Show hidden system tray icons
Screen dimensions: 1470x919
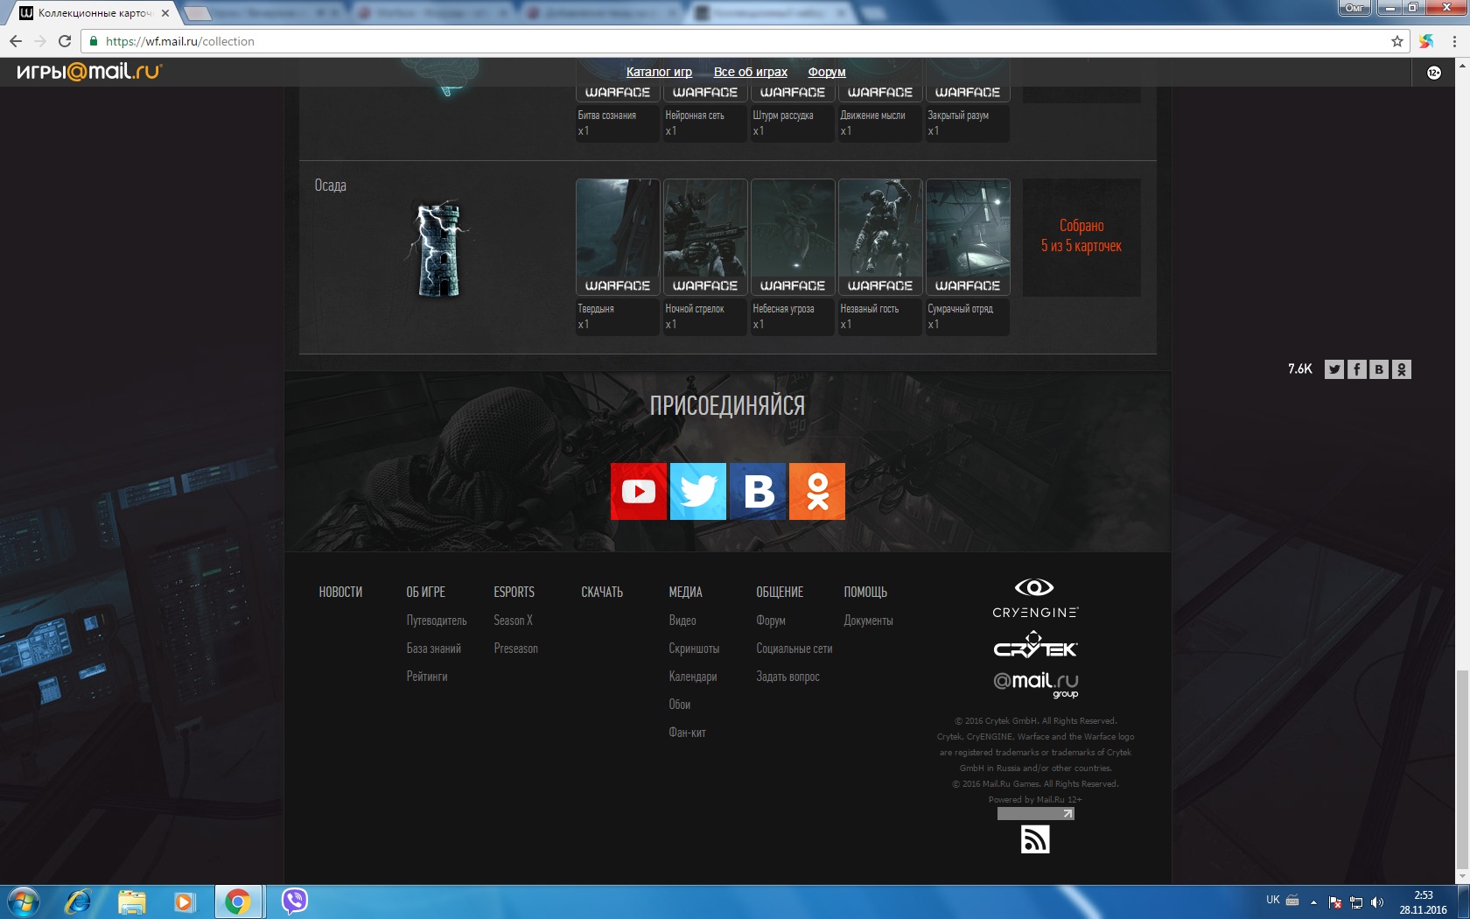pos(1313,902)
